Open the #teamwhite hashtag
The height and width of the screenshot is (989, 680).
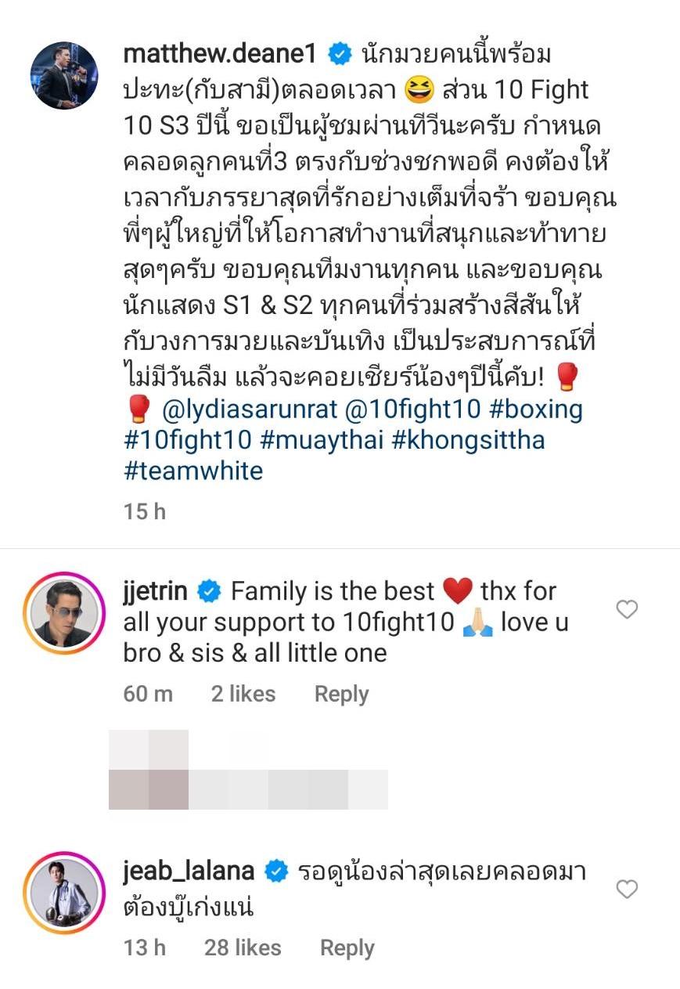(x=192, y=470)
